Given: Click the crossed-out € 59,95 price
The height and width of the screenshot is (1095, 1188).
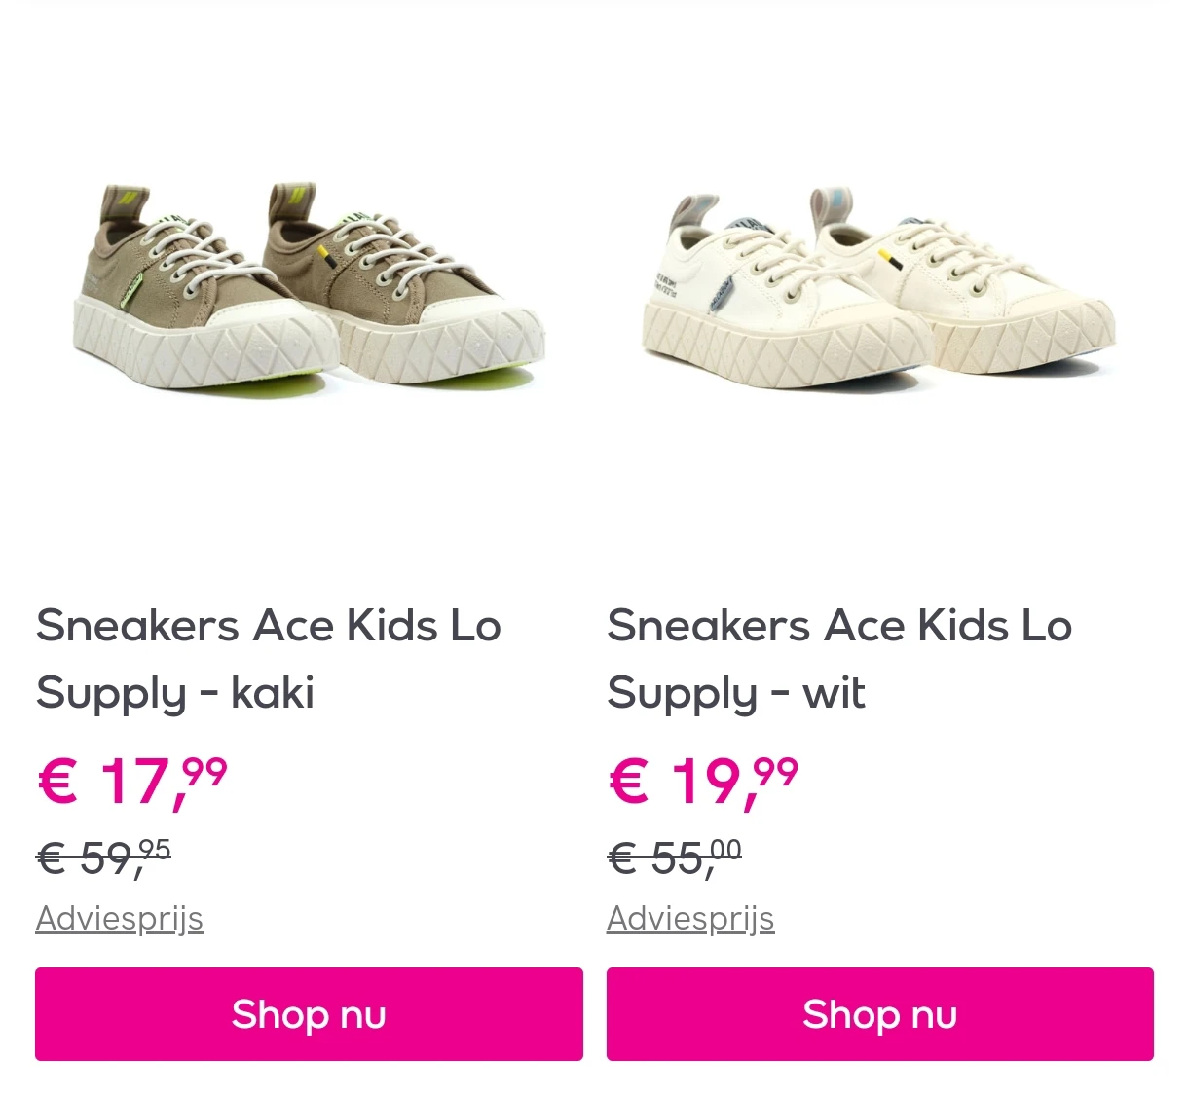Looking at the screenshot, I should 103,857.
